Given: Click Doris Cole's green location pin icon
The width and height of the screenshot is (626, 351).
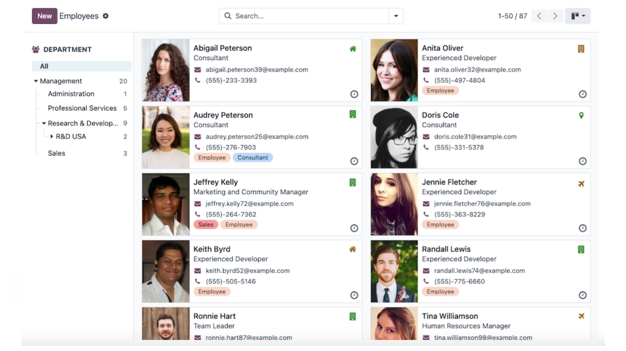Looking at the screenshot, I should tap(581, 115).
